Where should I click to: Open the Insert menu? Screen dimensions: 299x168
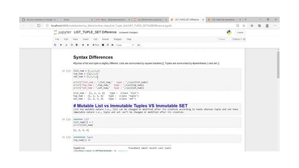click(x=85, y=39)
